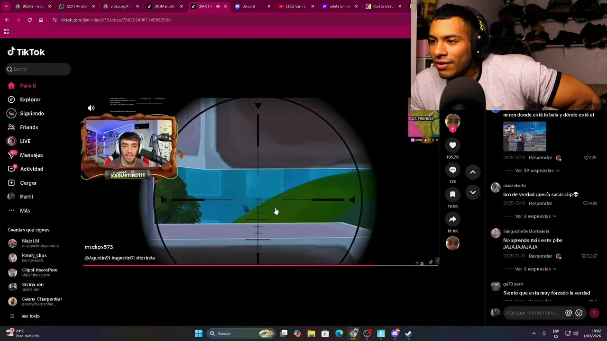Reply to SángucheDeMortadela's comment
The width and height of the screenshot is (607, 341).
pyautogui.click(x=540, y=256)
